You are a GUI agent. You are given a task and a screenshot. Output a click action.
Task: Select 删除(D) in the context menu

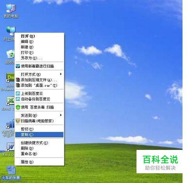(39, 148)
